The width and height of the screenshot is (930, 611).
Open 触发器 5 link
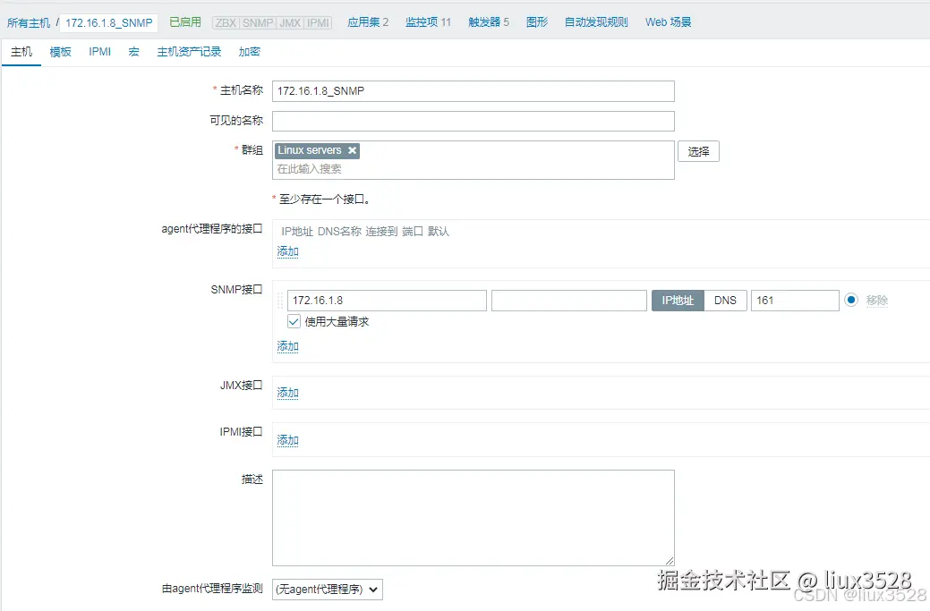(489, 22)
